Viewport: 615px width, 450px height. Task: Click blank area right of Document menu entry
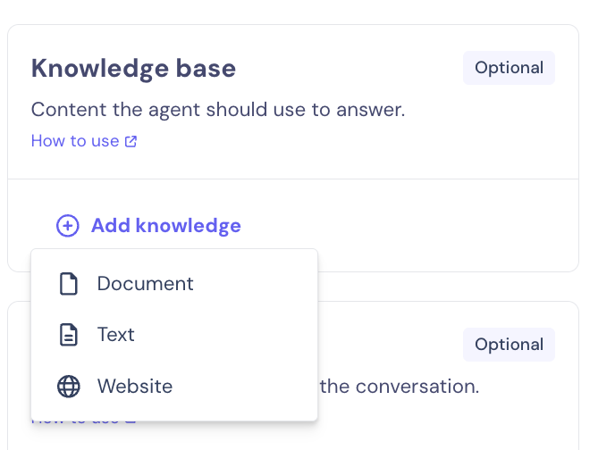click(259, 284)
